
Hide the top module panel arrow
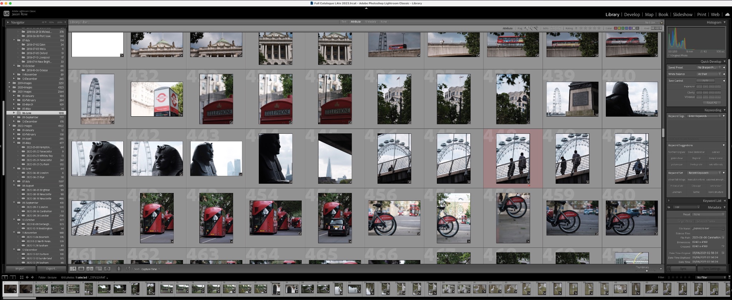tap(366, 8)
